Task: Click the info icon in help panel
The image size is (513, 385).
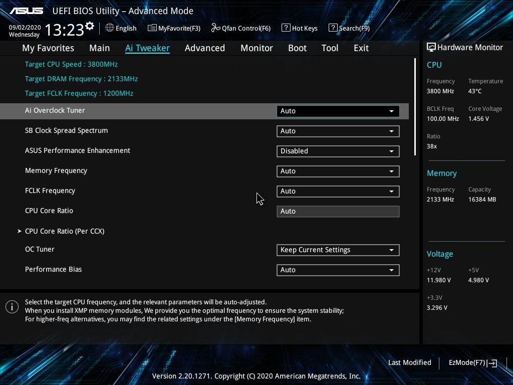Action: click(12, 307)
